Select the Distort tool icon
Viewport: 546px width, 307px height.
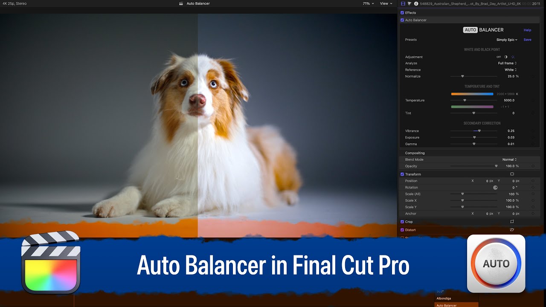(x=511, y=230)
